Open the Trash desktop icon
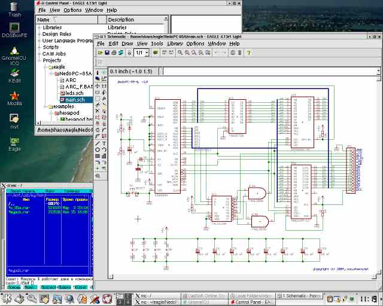 [14, 10]
